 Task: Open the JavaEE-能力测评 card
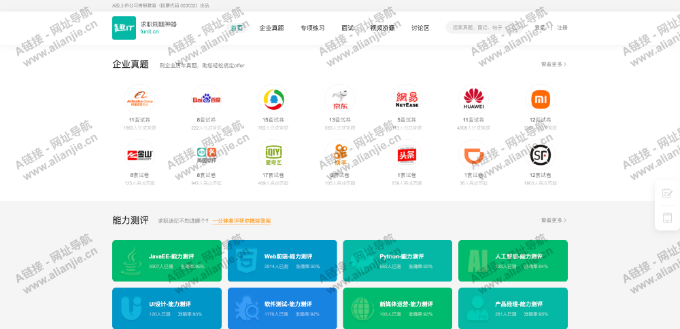coord(167,261)
